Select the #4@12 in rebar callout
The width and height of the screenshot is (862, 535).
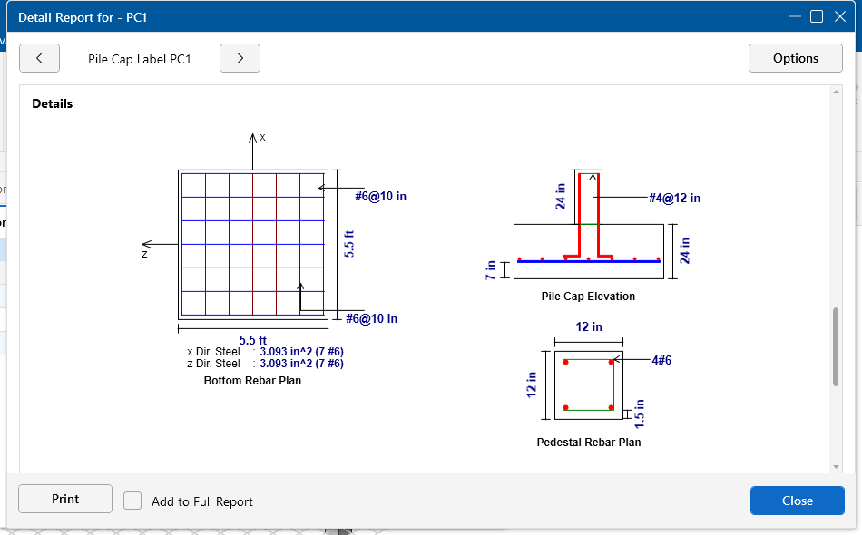click(673, 198)
